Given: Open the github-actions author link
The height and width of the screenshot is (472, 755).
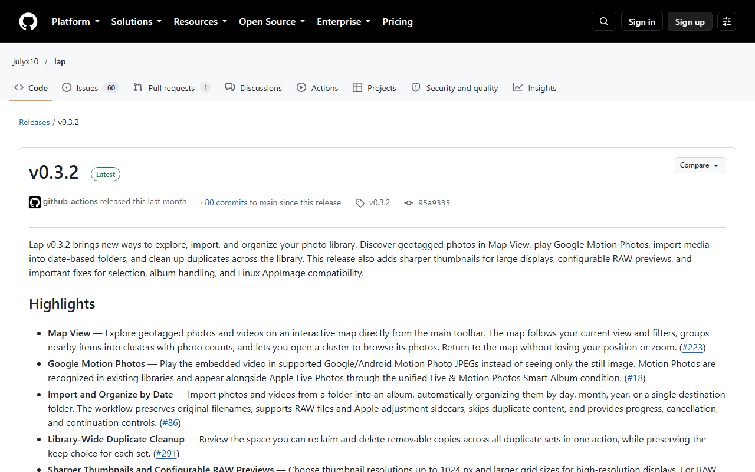Looking at the screenshot, I should (x=70, y=202).
